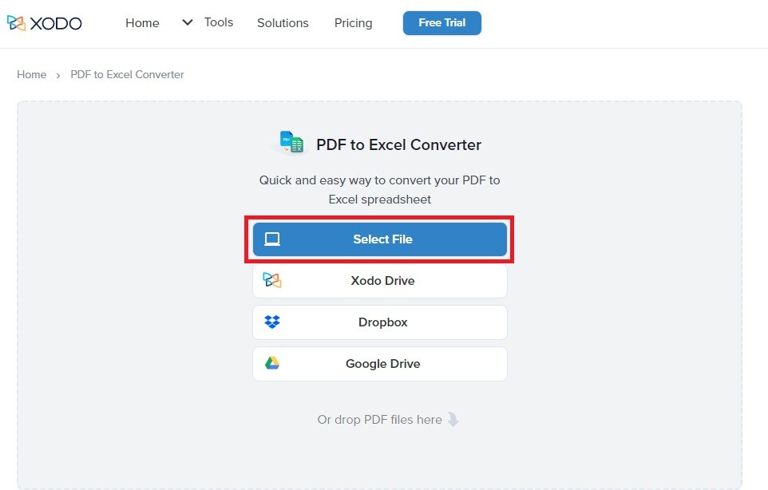Click the Home breadcrumb link
The image size is (768, 490).
point(31,74)
